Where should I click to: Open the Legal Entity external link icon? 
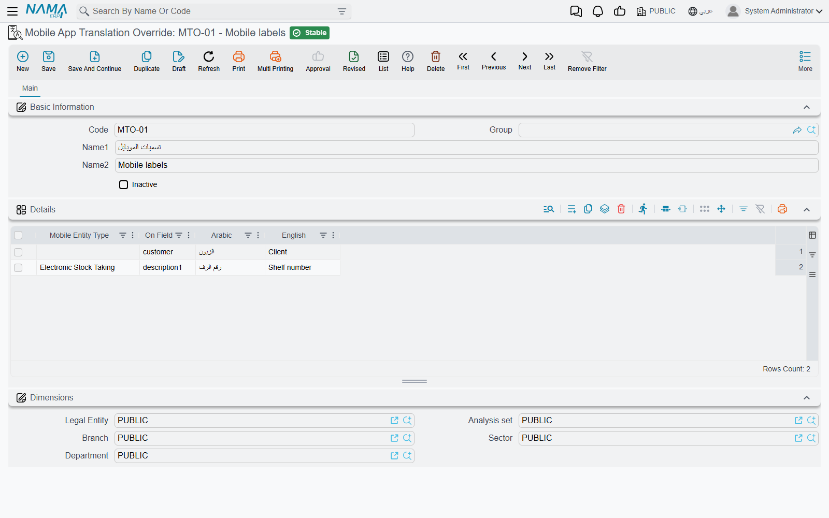(x=394, y=421)
